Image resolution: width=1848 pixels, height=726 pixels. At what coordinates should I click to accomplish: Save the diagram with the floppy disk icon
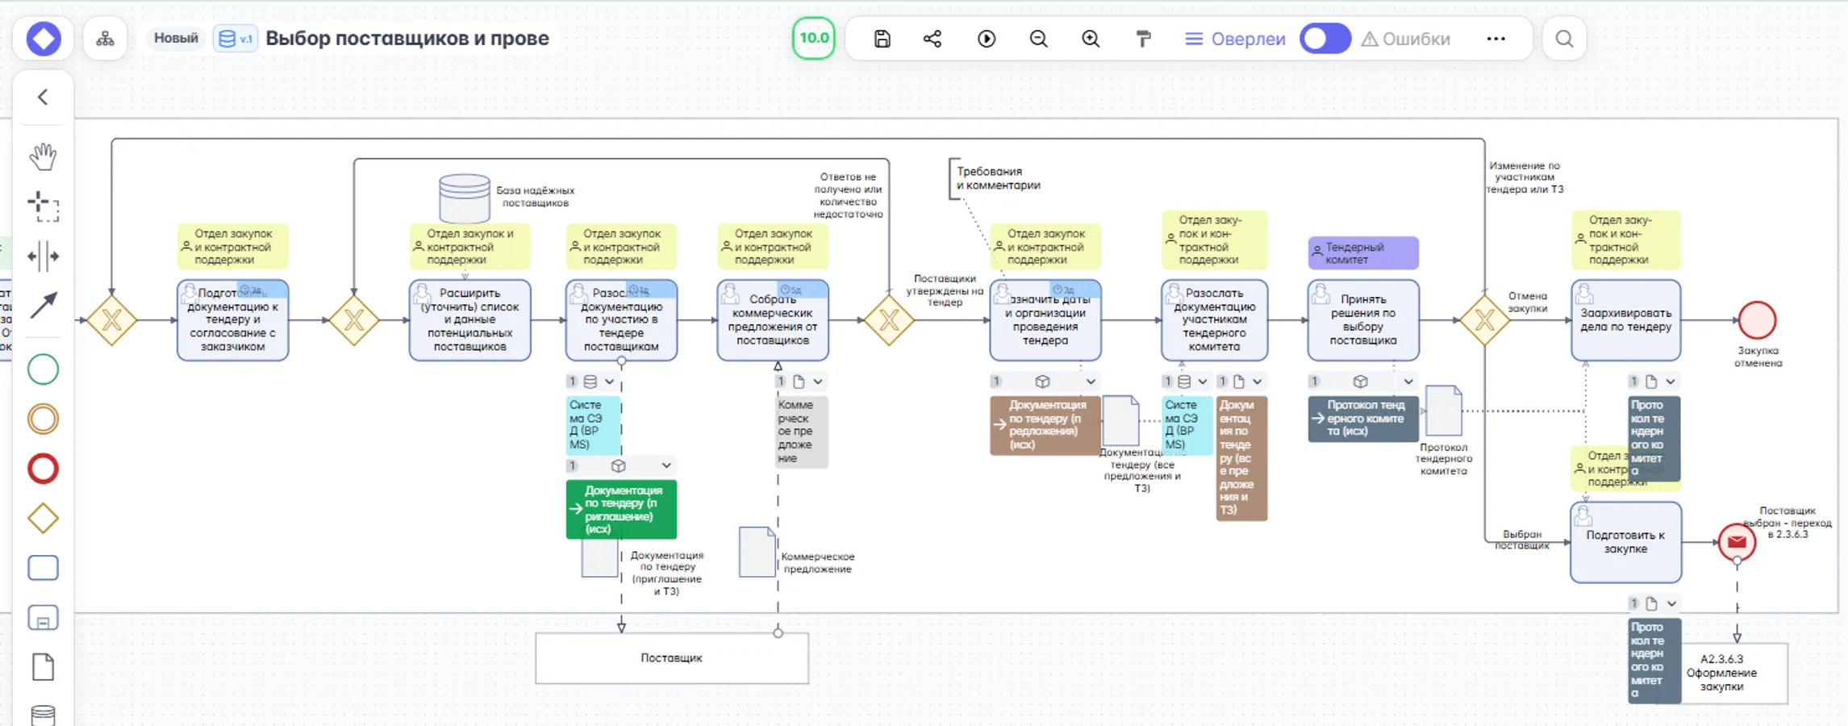point(882,39)
